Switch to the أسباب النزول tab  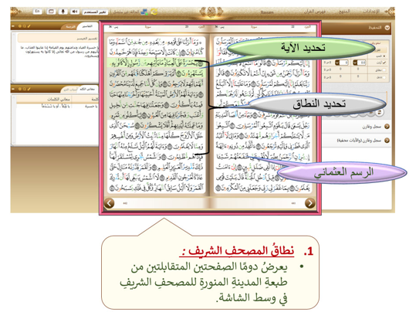70,89
